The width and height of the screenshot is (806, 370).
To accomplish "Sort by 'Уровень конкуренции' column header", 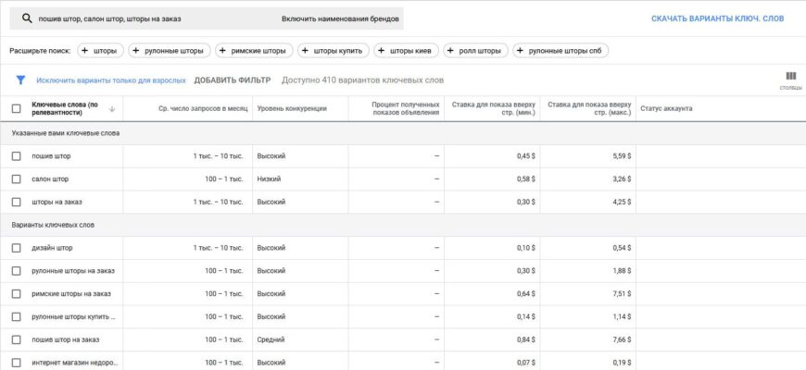I will [x=292, y=109].
